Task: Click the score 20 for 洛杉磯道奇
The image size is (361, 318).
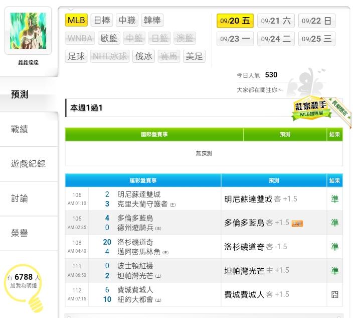Action: point(107,242)
